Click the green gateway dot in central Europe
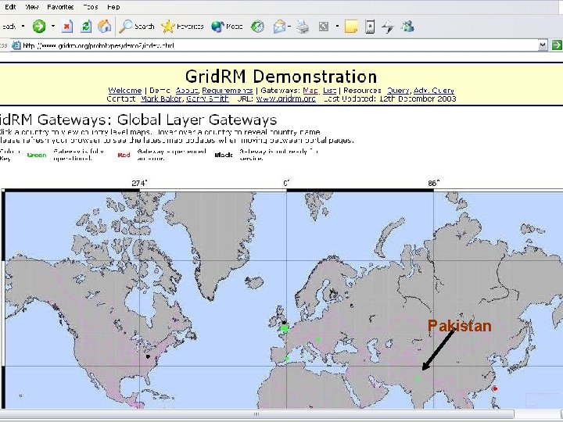563x422 pixels. 317,339
